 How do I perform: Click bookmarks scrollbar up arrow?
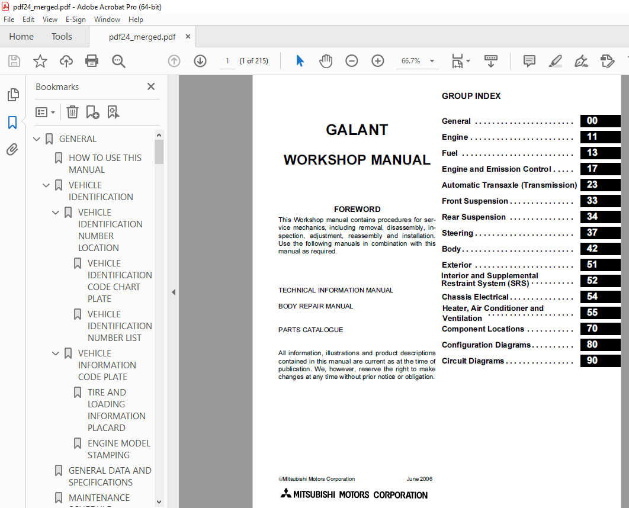point(159,135)
